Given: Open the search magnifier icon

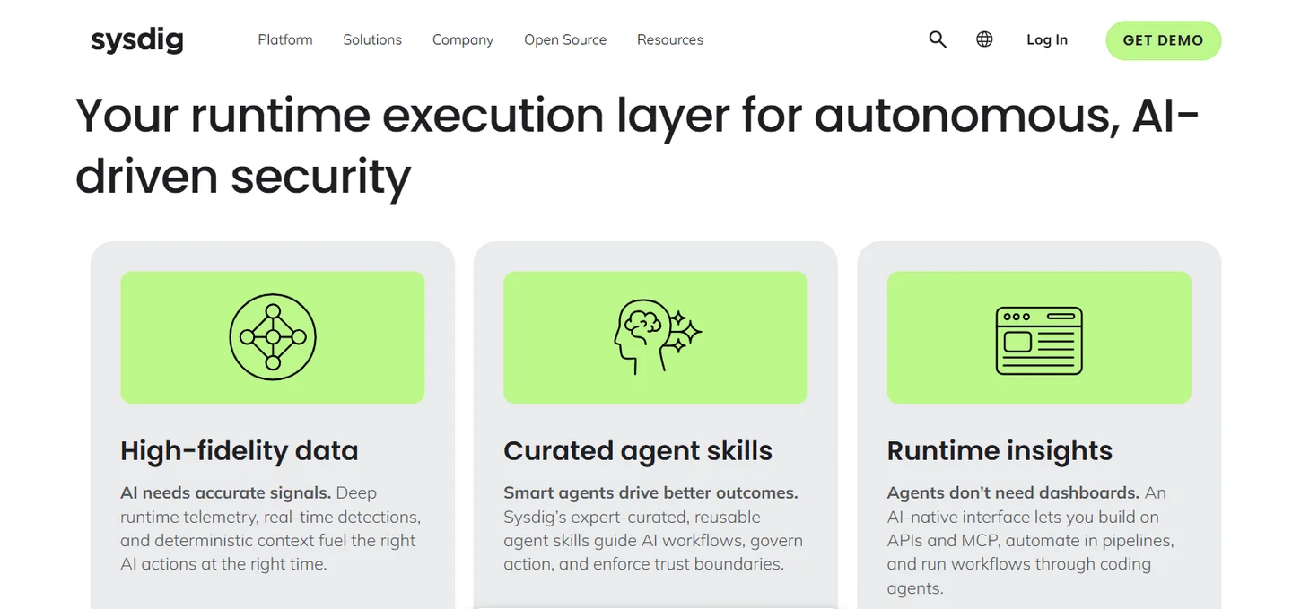Looking at the screenshot, I should pos(938,39).
